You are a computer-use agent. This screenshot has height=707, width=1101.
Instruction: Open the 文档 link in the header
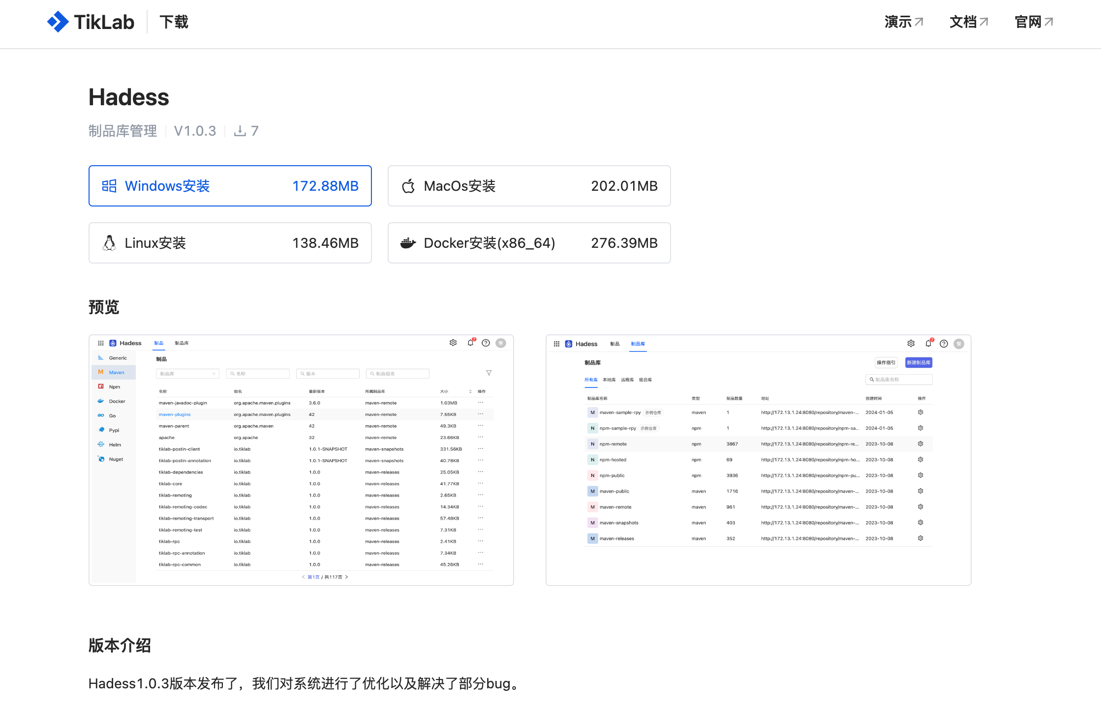pyautogui.click(x=968, y=22)
